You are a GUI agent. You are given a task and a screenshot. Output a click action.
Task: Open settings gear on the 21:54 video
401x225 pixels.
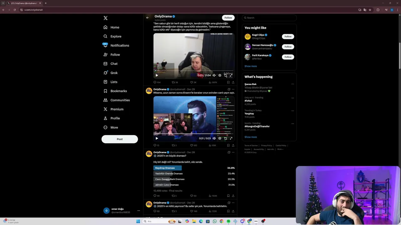pos(220,75)
